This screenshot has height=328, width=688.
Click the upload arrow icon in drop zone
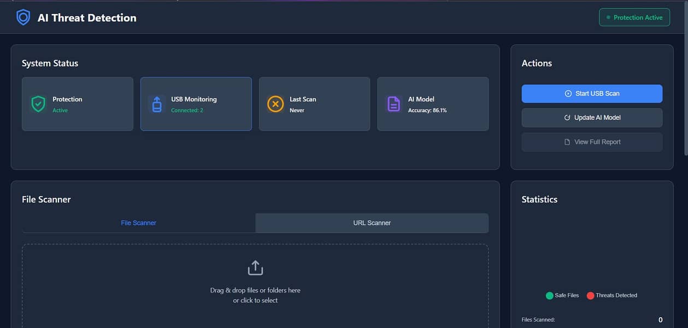tap(255, 268)
